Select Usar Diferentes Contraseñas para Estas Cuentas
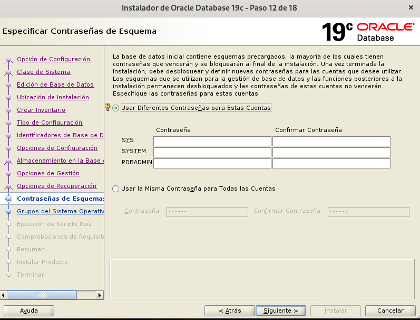This screenshot has height=320, width=420. [116, 108]
